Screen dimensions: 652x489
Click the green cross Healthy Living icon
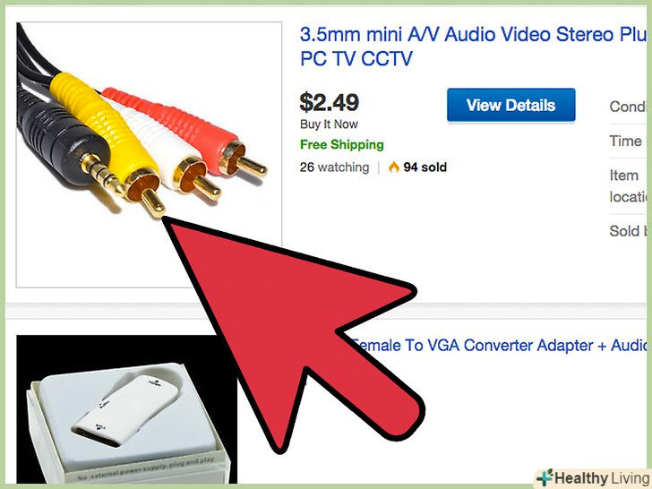coord(545,477)
